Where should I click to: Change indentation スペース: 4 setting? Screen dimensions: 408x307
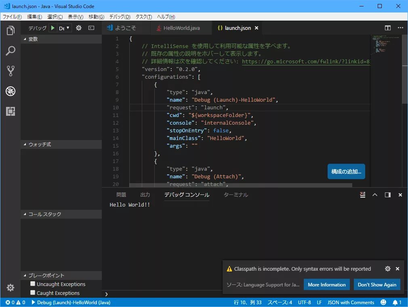click(x=280, y=302)
